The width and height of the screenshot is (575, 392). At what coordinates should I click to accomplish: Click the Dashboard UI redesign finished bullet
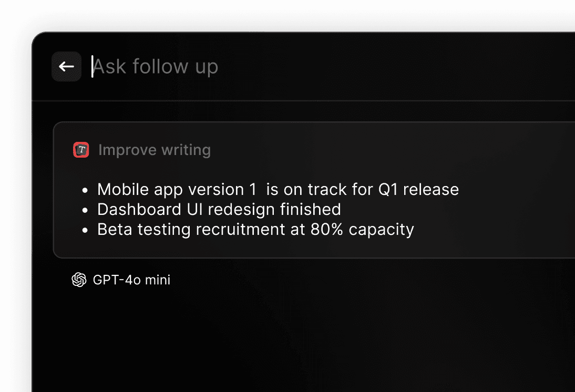pyautogui.click(x=219, y=209)
